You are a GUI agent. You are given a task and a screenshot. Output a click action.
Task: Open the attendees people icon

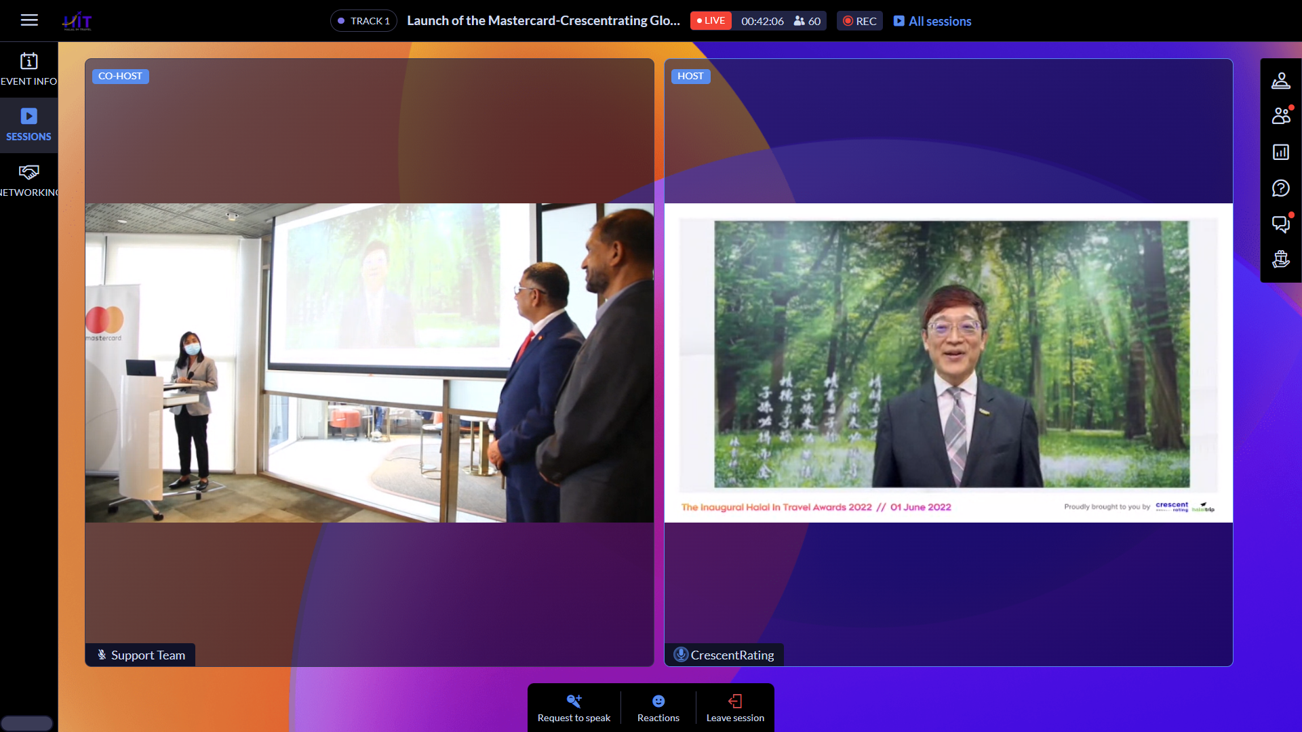1281,116
